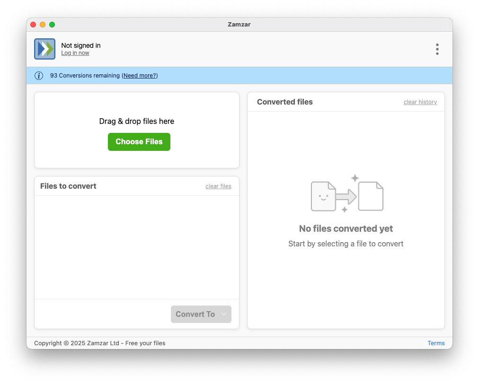Open the "Need more?" link
The width and height of the screenshot is (479, 384).
point(140,76)
